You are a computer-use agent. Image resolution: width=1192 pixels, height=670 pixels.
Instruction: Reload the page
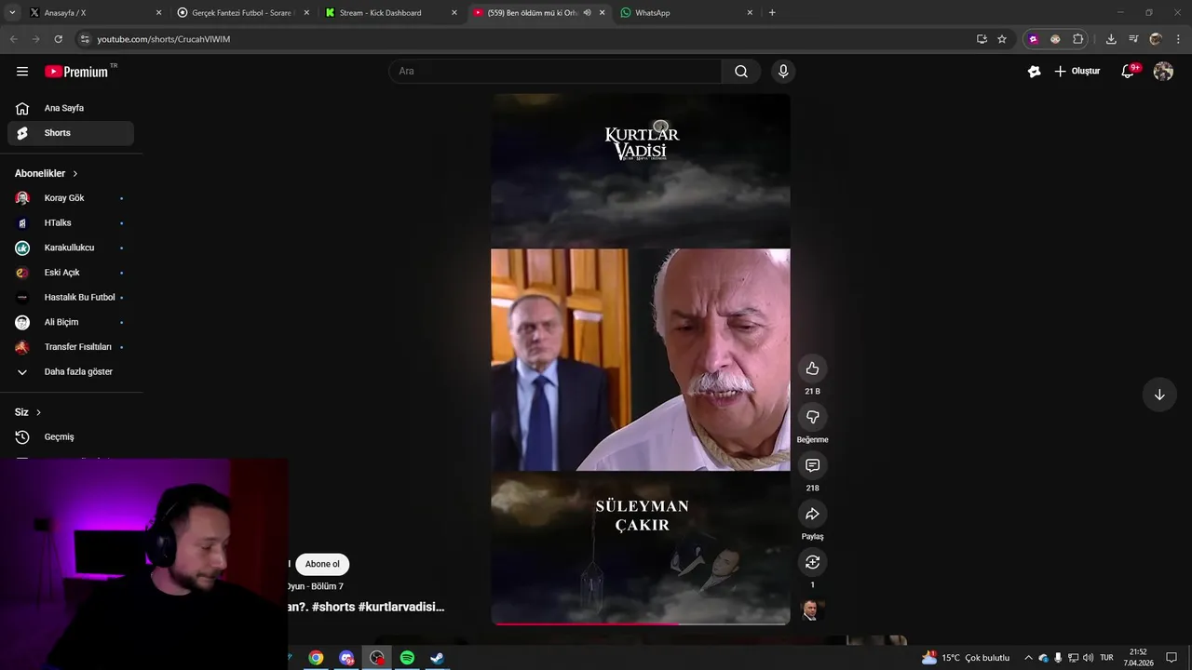58,39
